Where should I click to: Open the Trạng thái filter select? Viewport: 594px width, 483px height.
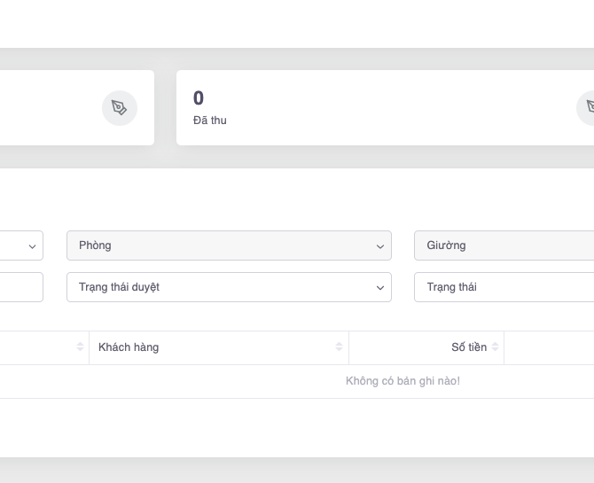tap(503, 287)
